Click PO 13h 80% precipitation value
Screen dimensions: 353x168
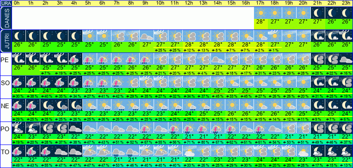pyautogui.click(x=204, y=143)
